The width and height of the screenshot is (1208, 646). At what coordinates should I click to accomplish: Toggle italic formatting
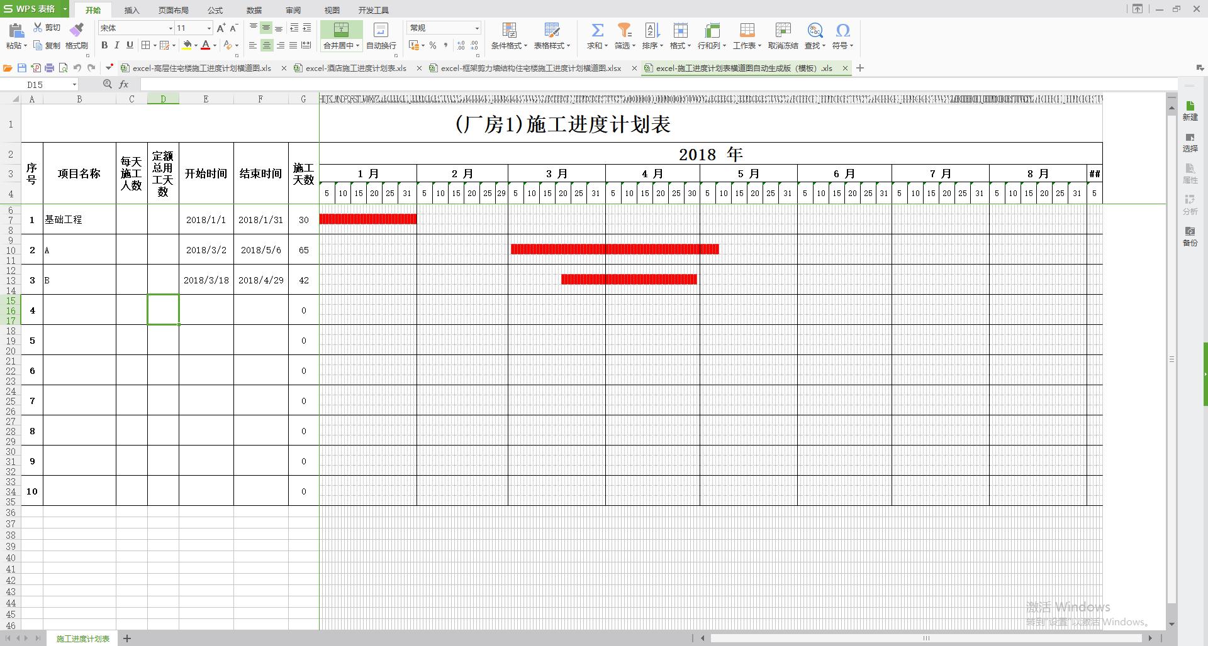[x=116, y=45]
